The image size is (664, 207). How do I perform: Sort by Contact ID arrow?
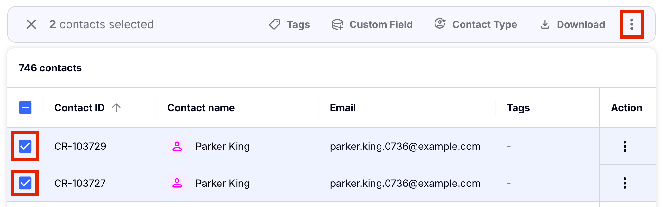tap(116, 107)
